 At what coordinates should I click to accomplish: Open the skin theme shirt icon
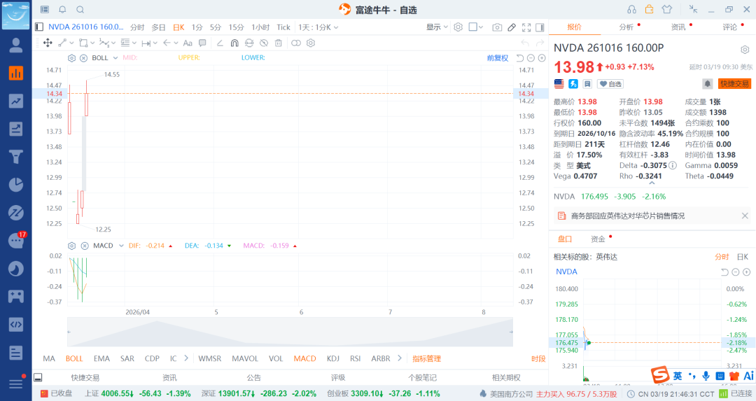[x=667, y=9]
